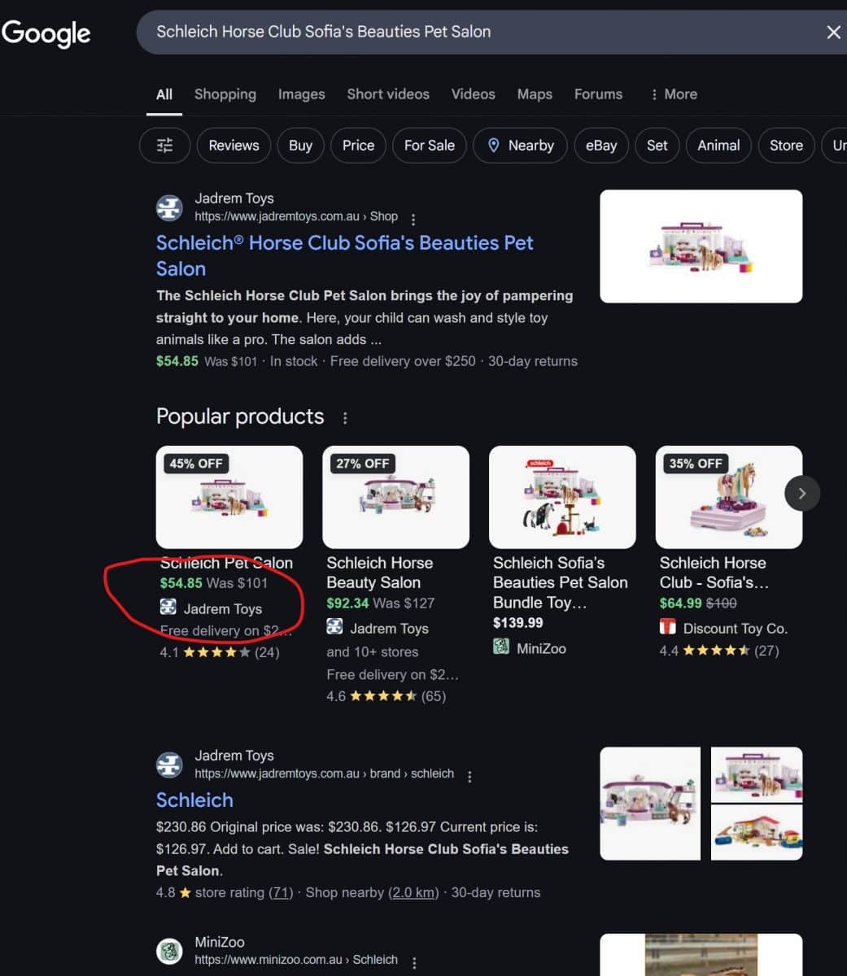This screenshot has width=847, height=976.
Task: Click Schleich Sofia's Beauties Pet Salon Bundle title
Action: pyautogui.click(x=561, y=582)
